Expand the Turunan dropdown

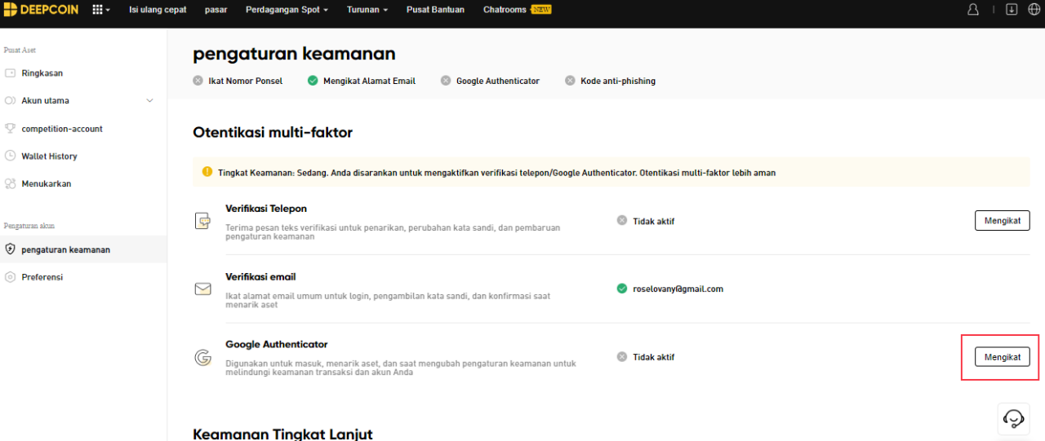[x=367, y=10]
